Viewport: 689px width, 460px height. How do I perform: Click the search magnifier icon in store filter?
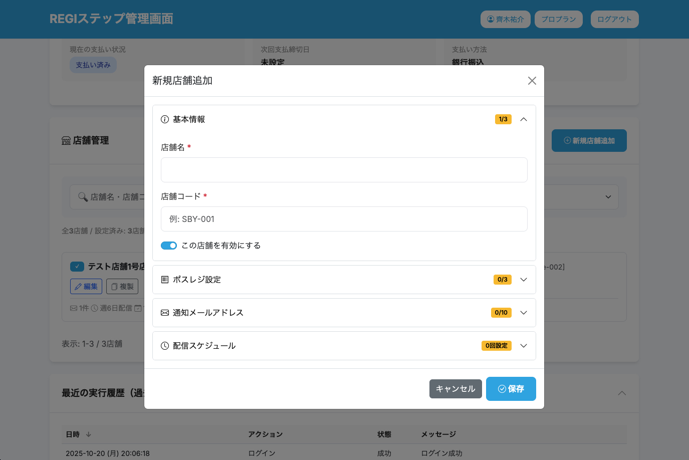click(83, 197)
